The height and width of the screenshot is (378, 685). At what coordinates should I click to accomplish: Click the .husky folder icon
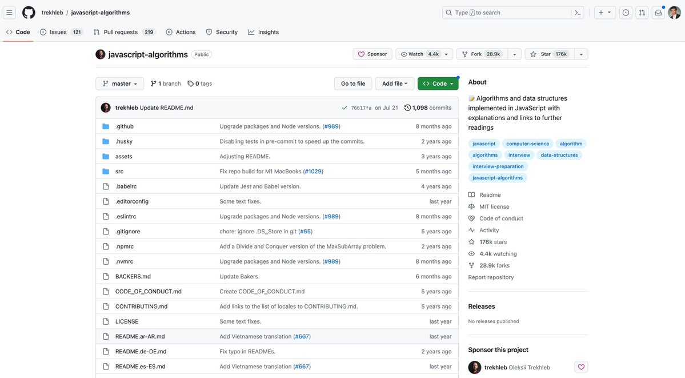[x=106, y=141]
